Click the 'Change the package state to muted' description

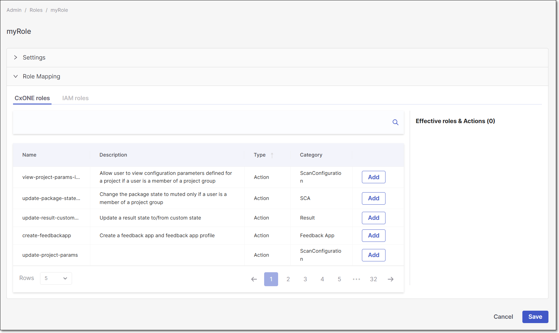163,198
